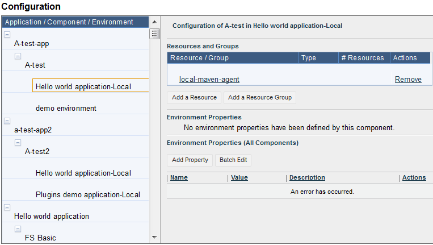Select demo environment in tree
This screenshot has height=245, width=433.
(x=66, y=108)
